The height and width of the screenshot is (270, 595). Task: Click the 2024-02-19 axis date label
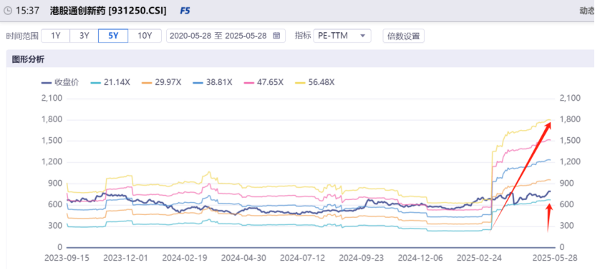click(185, 258)
